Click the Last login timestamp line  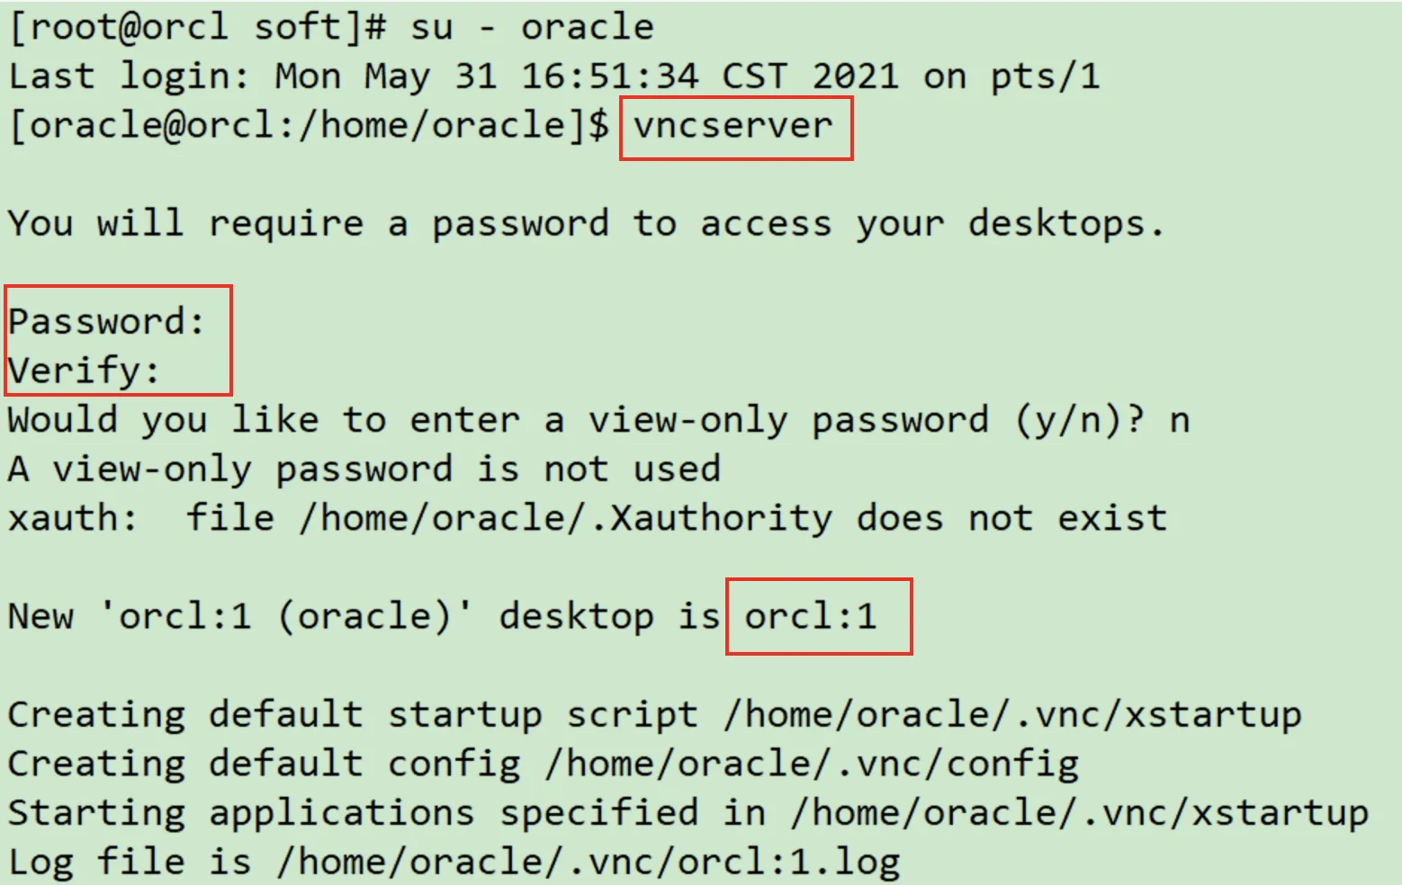[553, 76]
